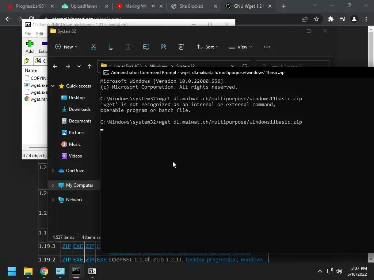The width and height of the screenshot is (374, 280).
Task: Click the Rename icon in File Explorer toolbar
Action: tap(146, 47)
